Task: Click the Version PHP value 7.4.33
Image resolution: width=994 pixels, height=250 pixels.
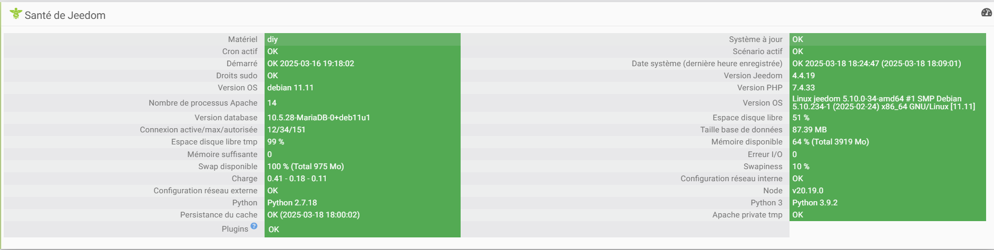Action: tap(803, 88)
